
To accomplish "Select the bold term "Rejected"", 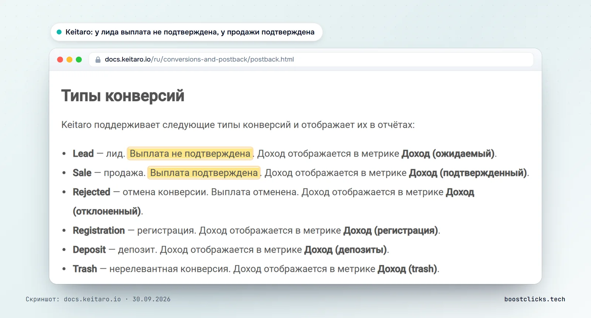I will pyautogui.click(x=92, y=192).
